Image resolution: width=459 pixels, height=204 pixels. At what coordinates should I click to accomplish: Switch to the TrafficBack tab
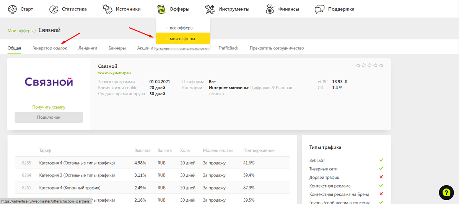[x=228, y=48]
